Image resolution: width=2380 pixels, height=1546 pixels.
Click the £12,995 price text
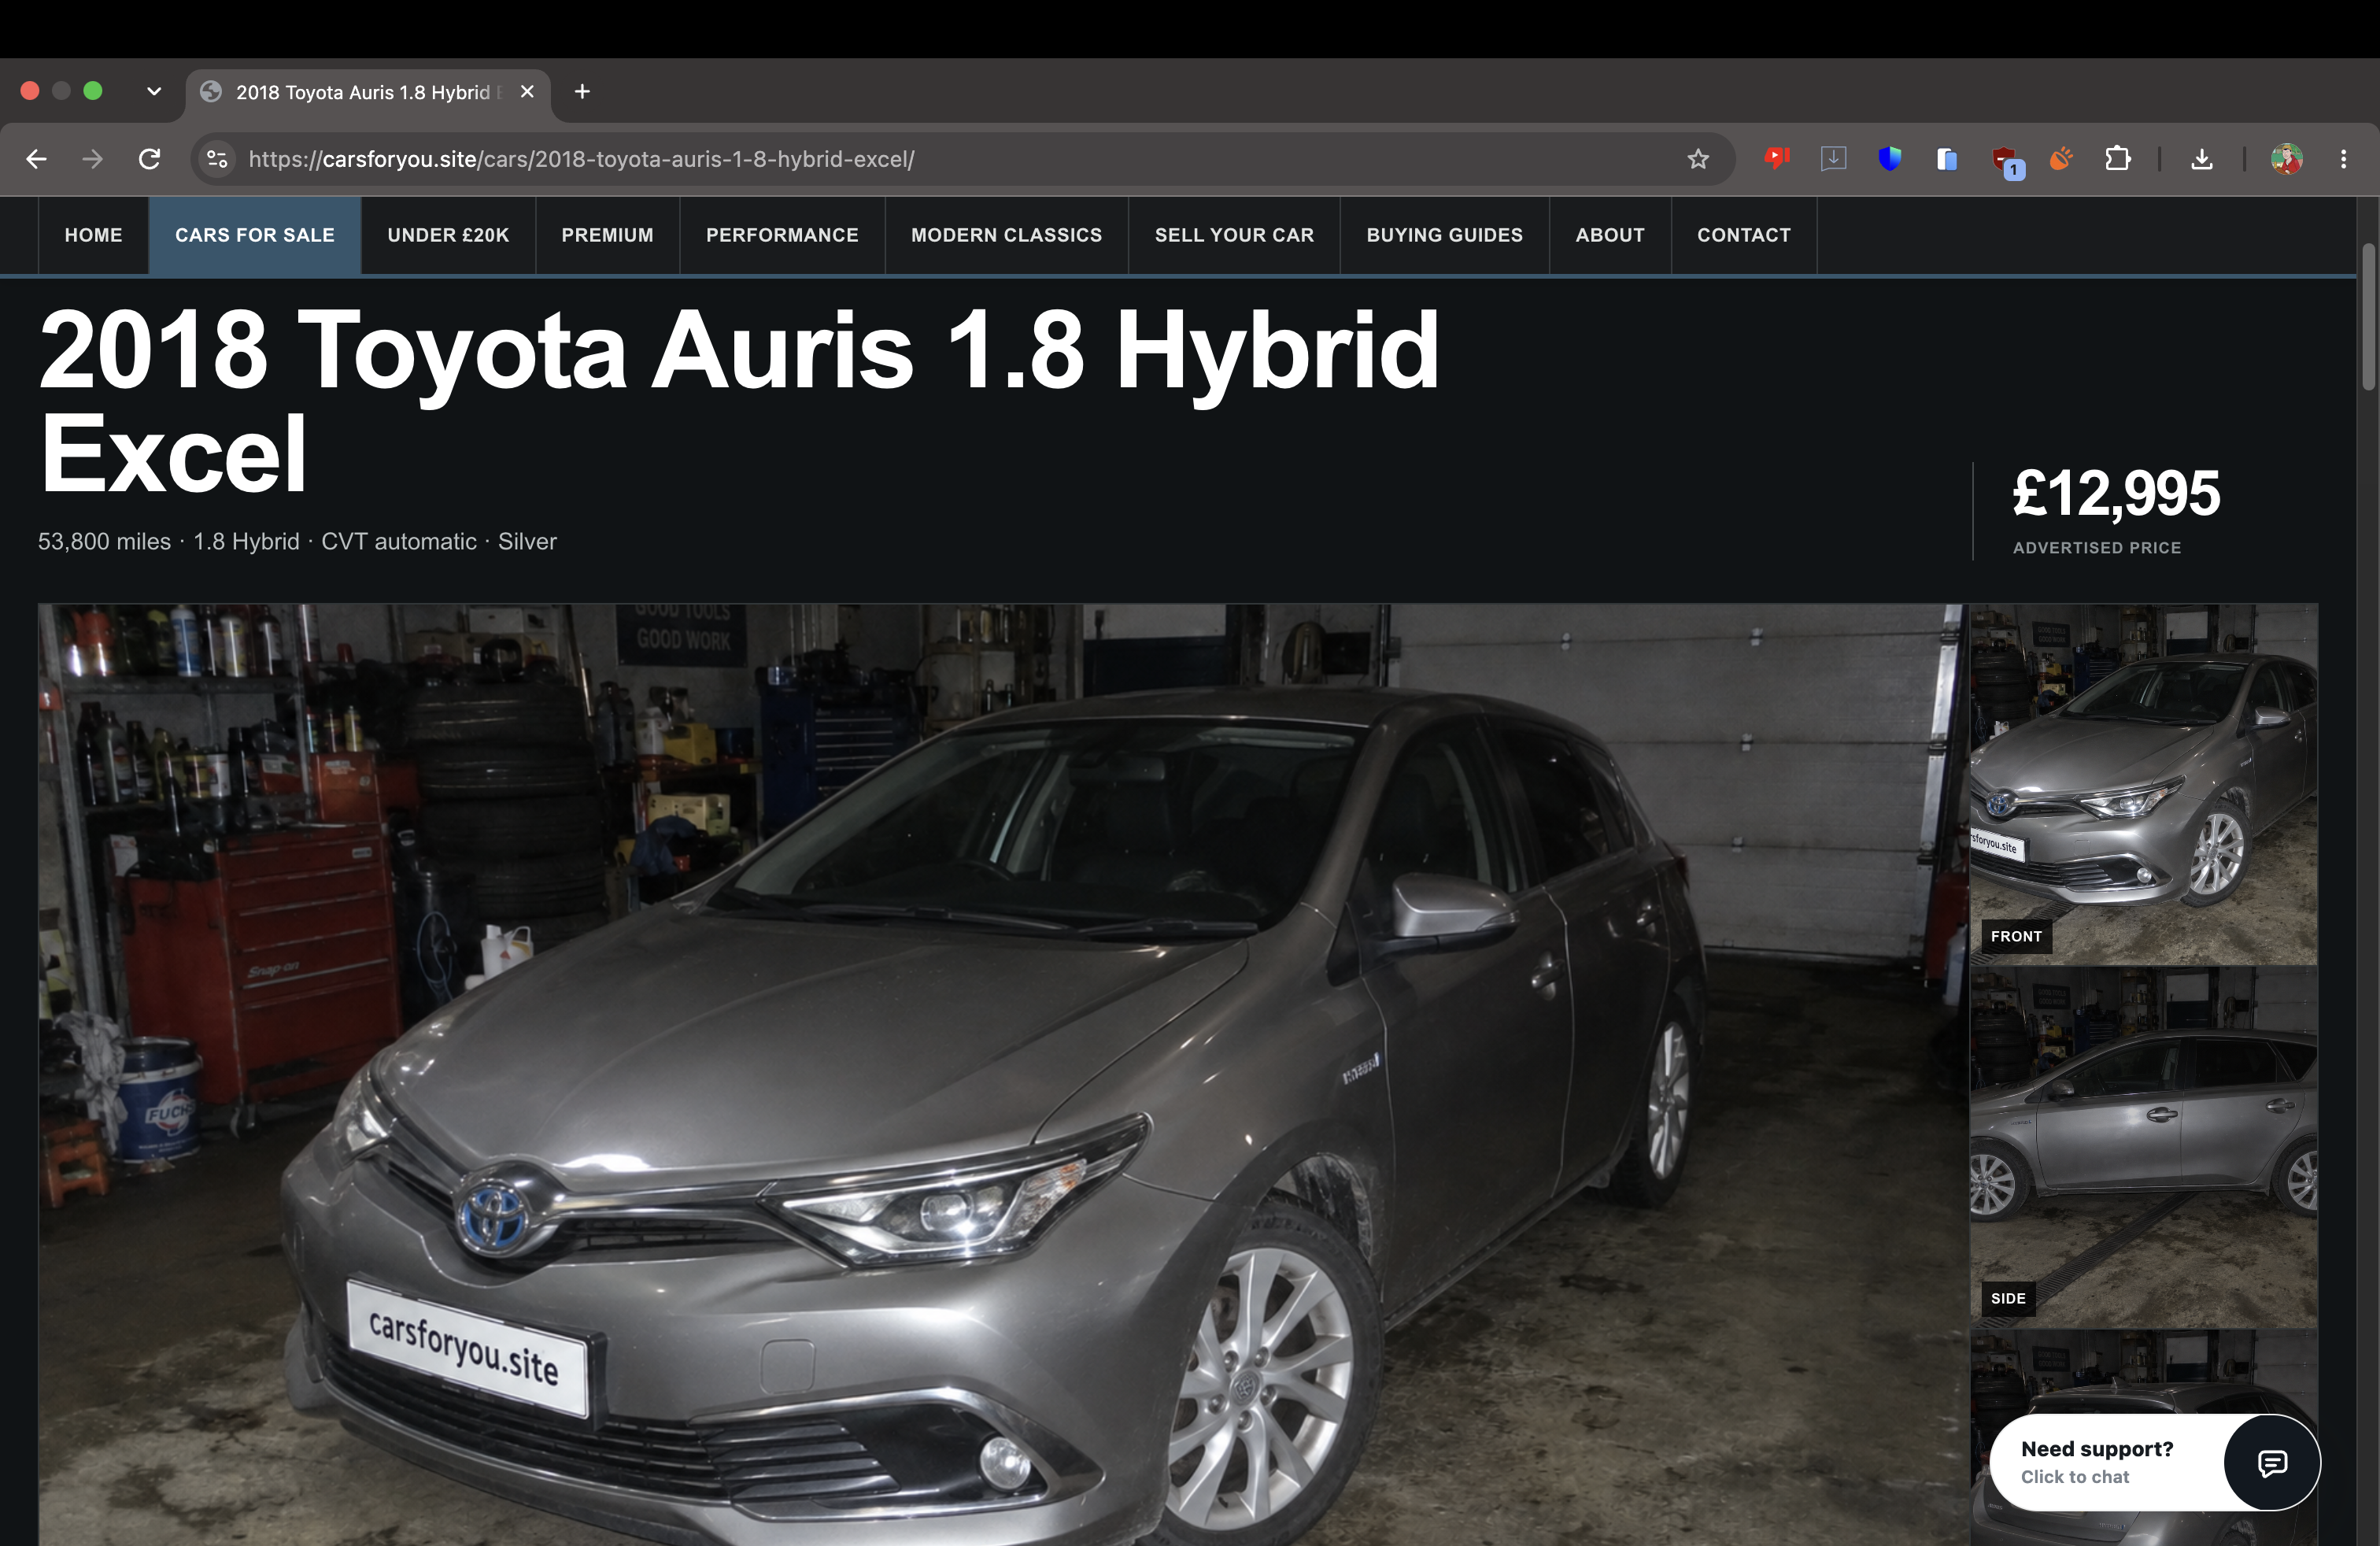tap(2115, 493)
